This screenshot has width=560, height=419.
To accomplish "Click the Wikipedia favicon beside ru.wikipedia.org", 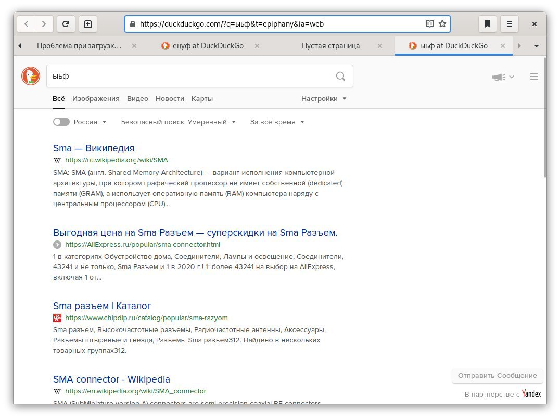I will click(57, 160).
